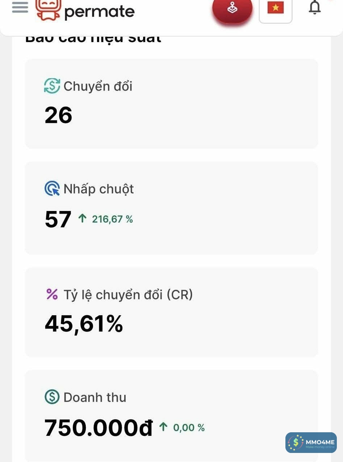Click the clicks value 57

[x=58, y=219]
